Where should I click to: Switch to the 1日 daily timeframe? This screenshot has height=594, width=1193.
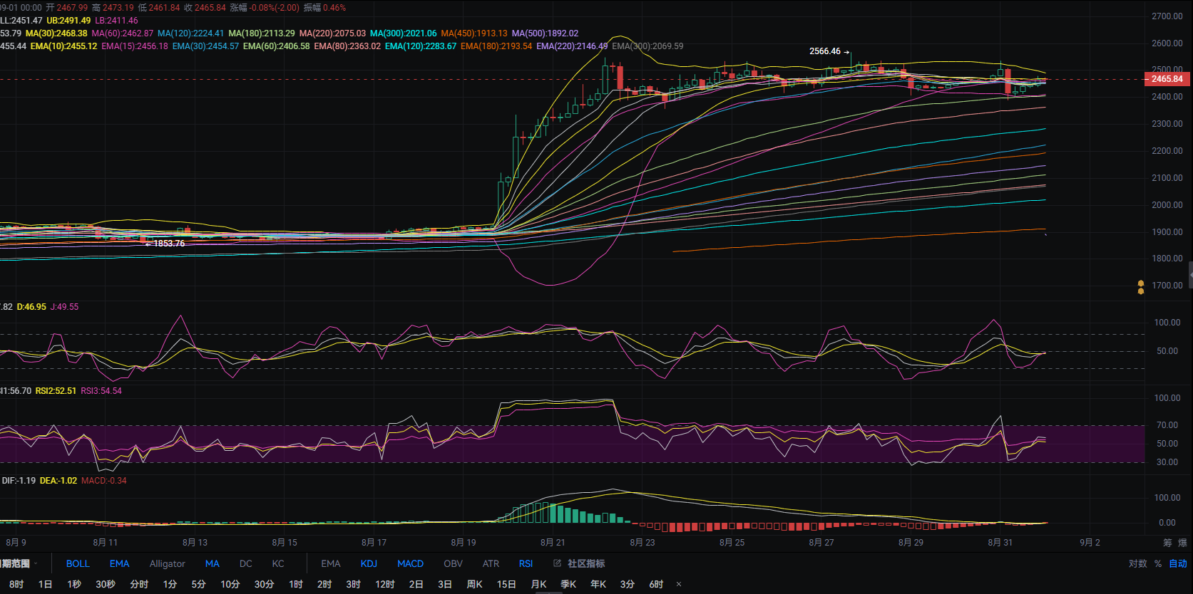[x=45, y=584]
